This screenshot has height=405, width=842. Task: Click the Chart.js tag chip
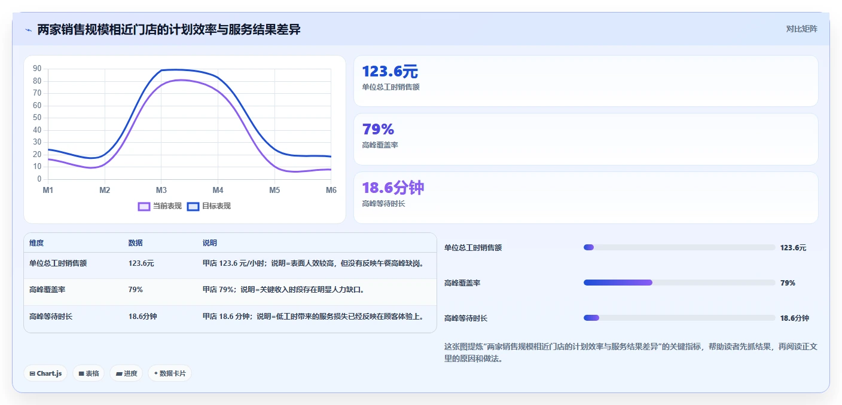coord(46,373)
